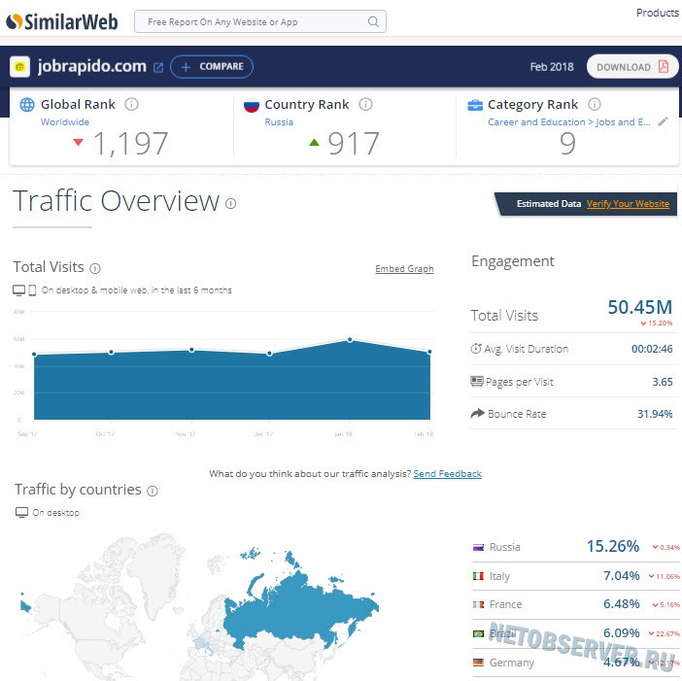The height and width of the screenshot is (681, 682).
Task: Focus the Free Report search field
Action: 260,21
